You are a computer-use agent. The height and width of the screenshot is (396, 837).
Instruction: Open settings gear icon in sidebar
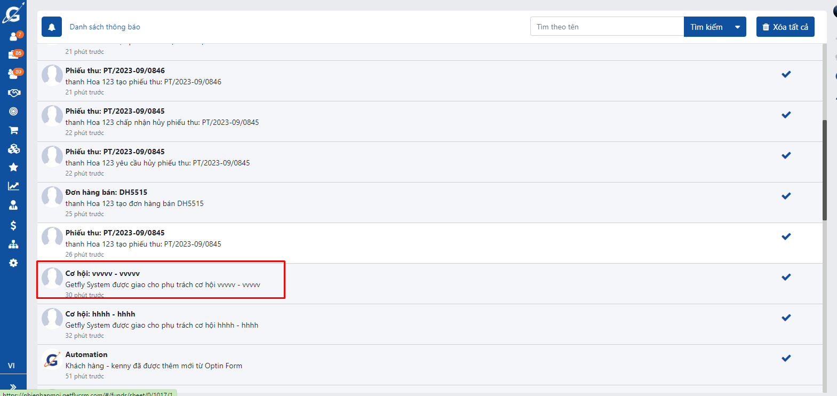coord(13,263)
